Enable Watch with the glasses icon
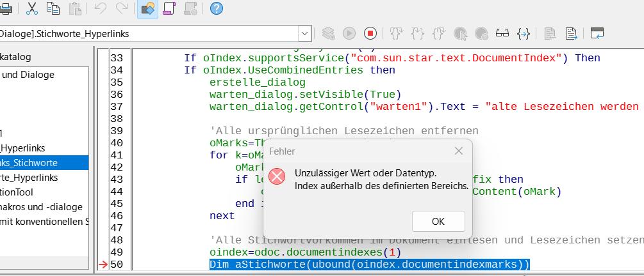The width and height of the screenshot is (644, 276). 502,33
